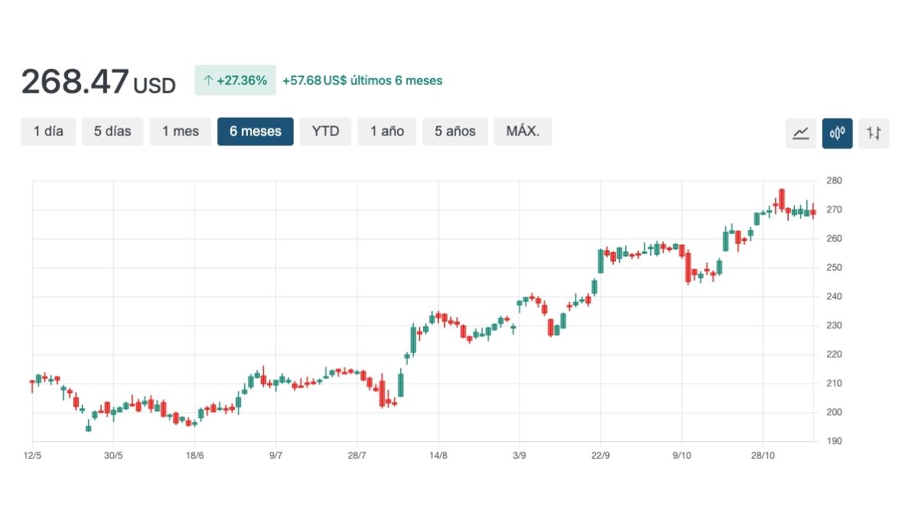The image size is (918, 516).
Task: Choose the YTD time range
Action: tap(325, 131)
